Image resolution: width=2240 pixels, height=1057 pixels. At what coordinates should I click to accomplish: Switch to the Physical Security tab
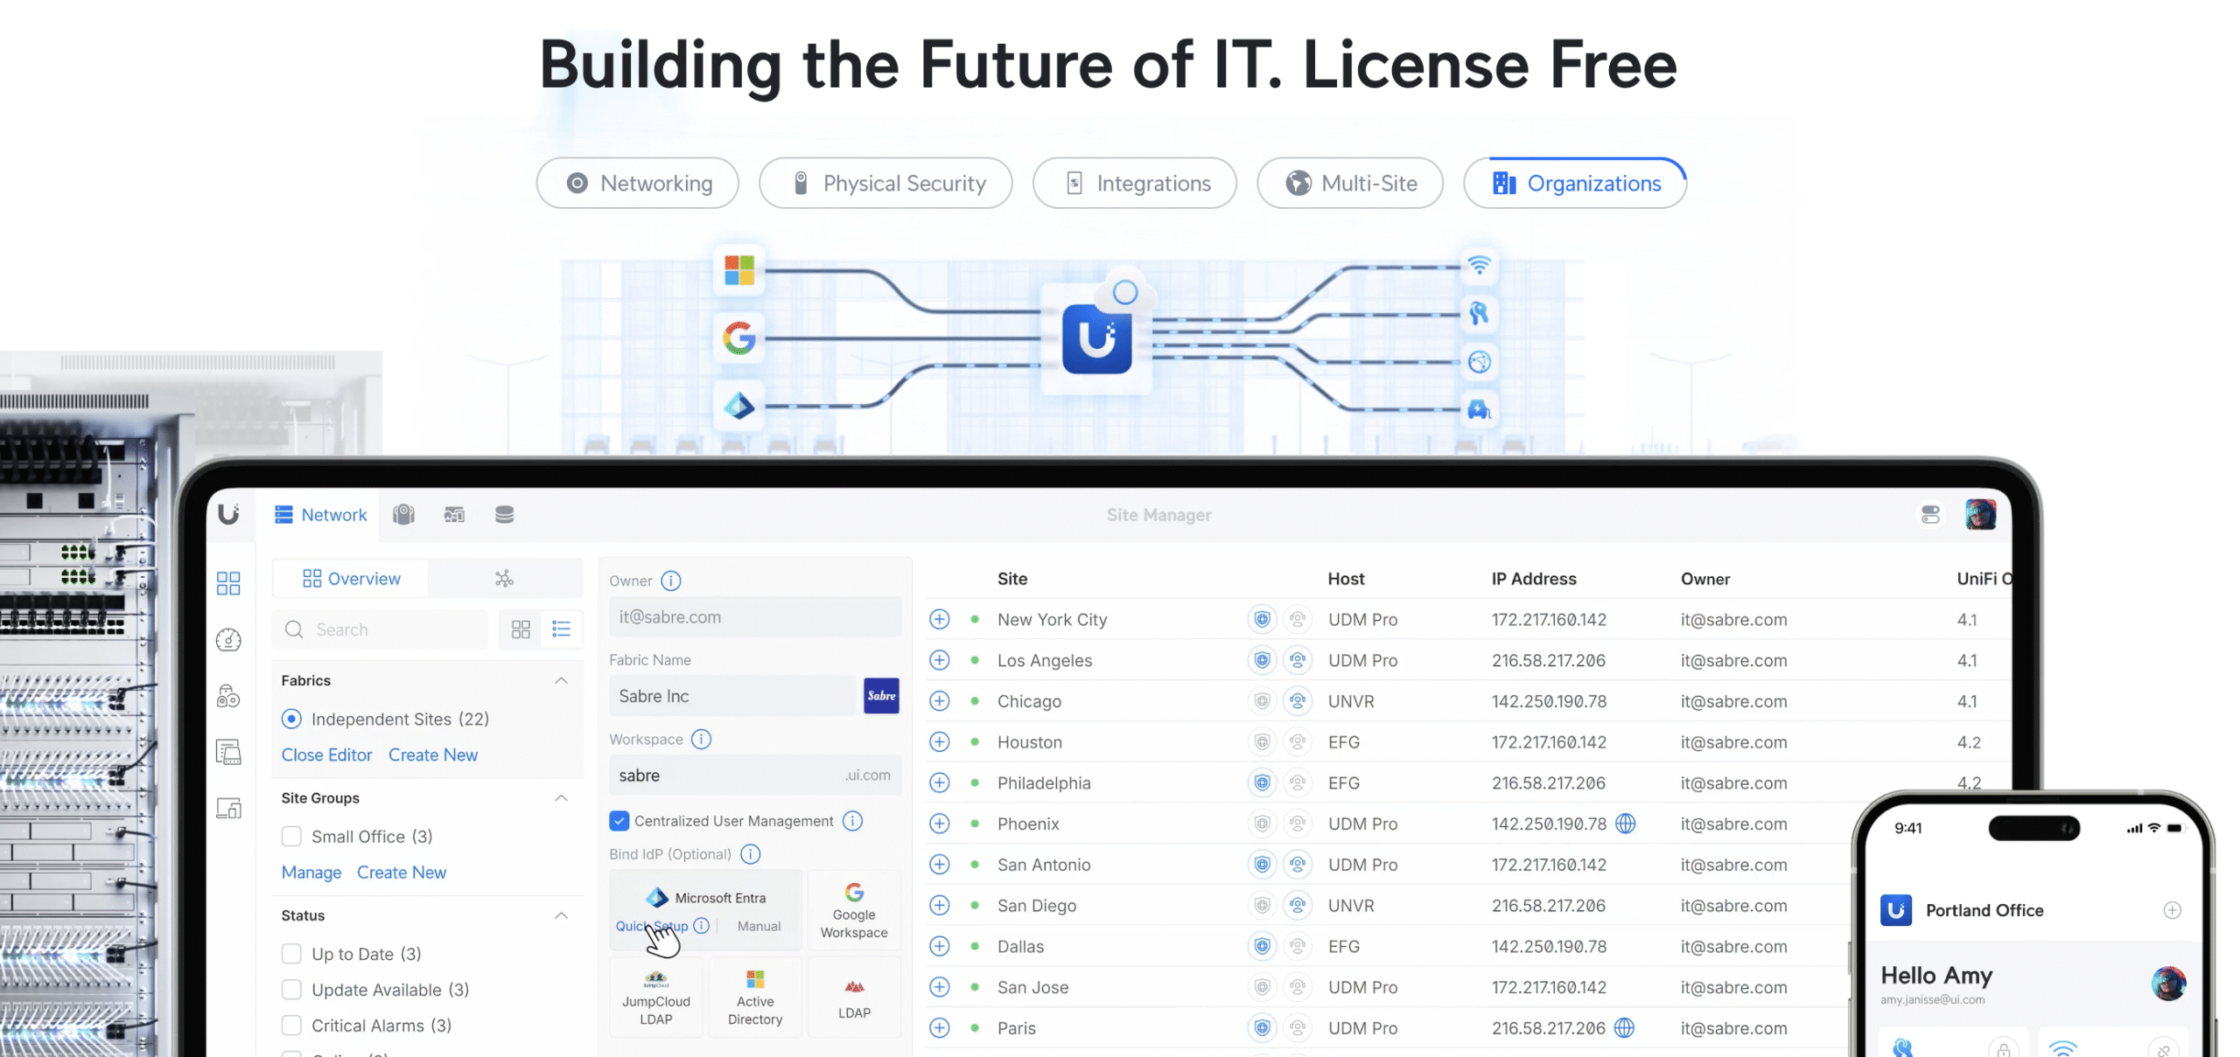tap(885, 184)
